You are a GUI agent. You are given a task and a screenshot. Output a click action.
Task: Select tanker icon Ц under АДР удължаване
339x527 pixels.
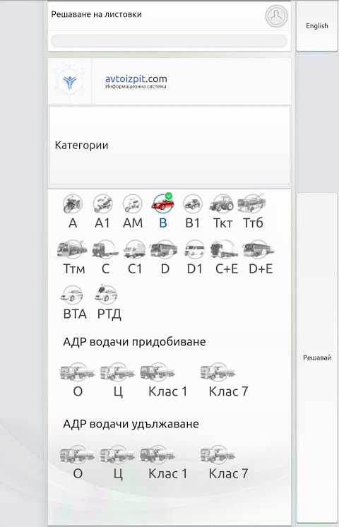117,454
